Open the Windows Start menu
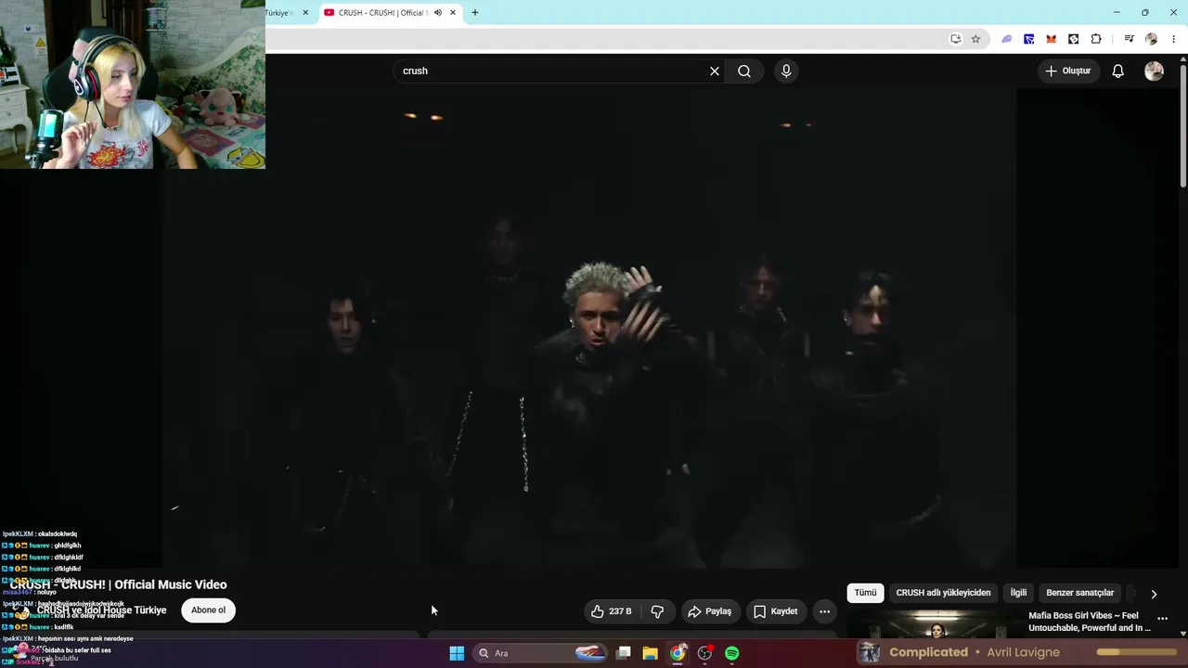 click(x=457, y=653)
